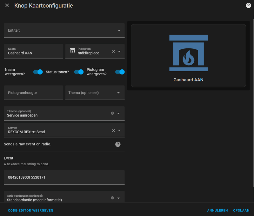Image resolution: width=254 pixels, height=216 pixels.
Task: Click Opslaan to save the card
Action: pos(241,210)
